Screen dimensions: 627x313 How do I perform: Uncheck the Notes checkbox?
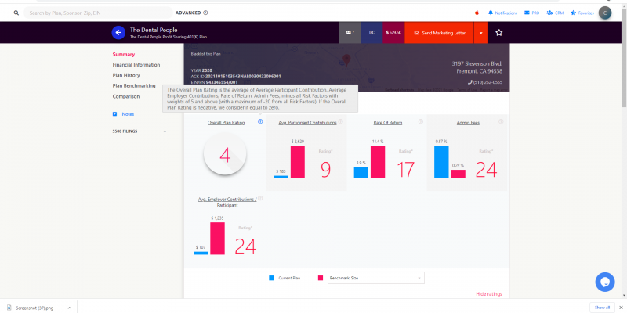[114, 114]
